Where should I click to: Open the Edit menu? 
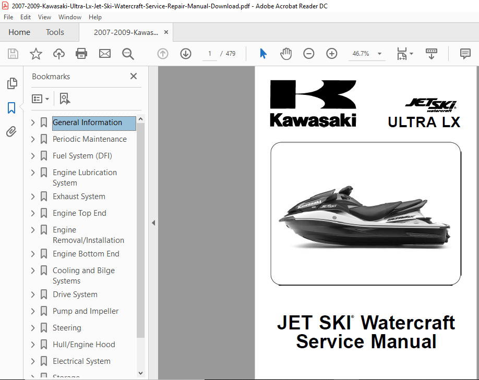click(26, 17)
